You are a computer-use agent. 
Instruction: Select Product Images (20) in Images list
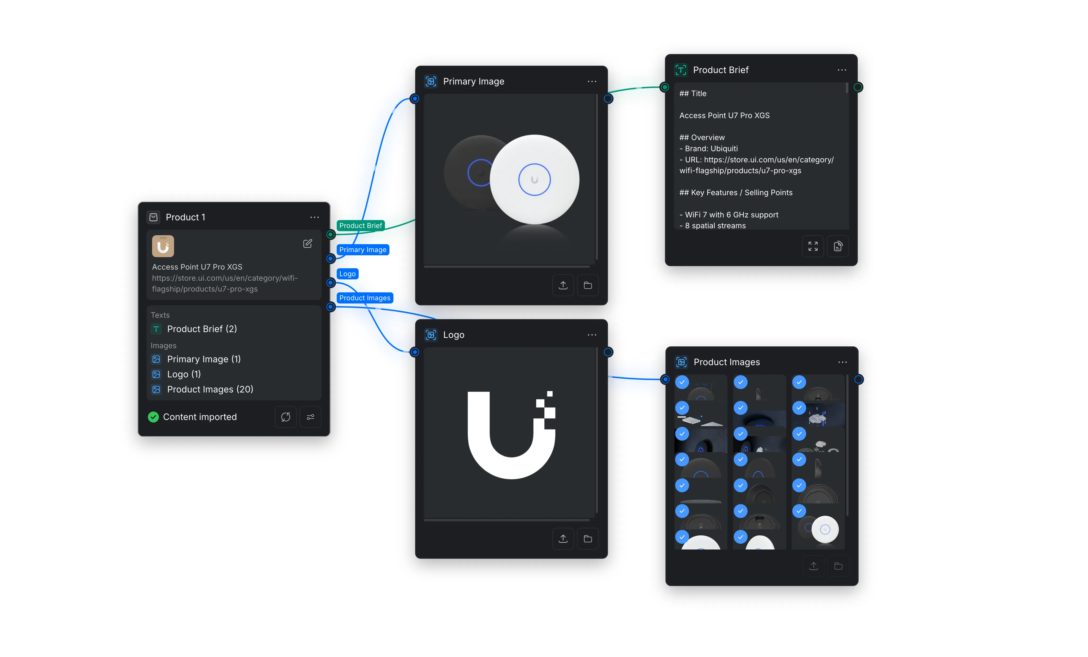click(x=210, y=390)
